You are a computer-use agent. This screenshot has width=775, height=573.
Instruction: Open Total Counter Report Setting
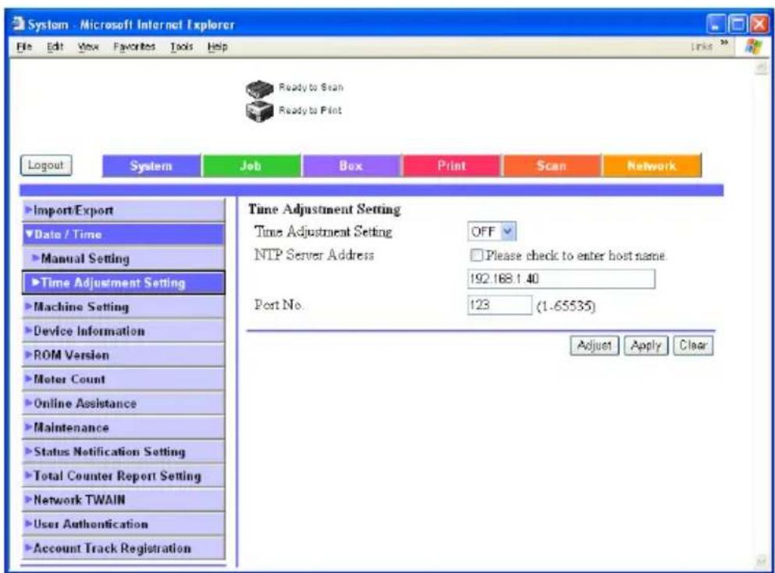click(x=123, y=476)
